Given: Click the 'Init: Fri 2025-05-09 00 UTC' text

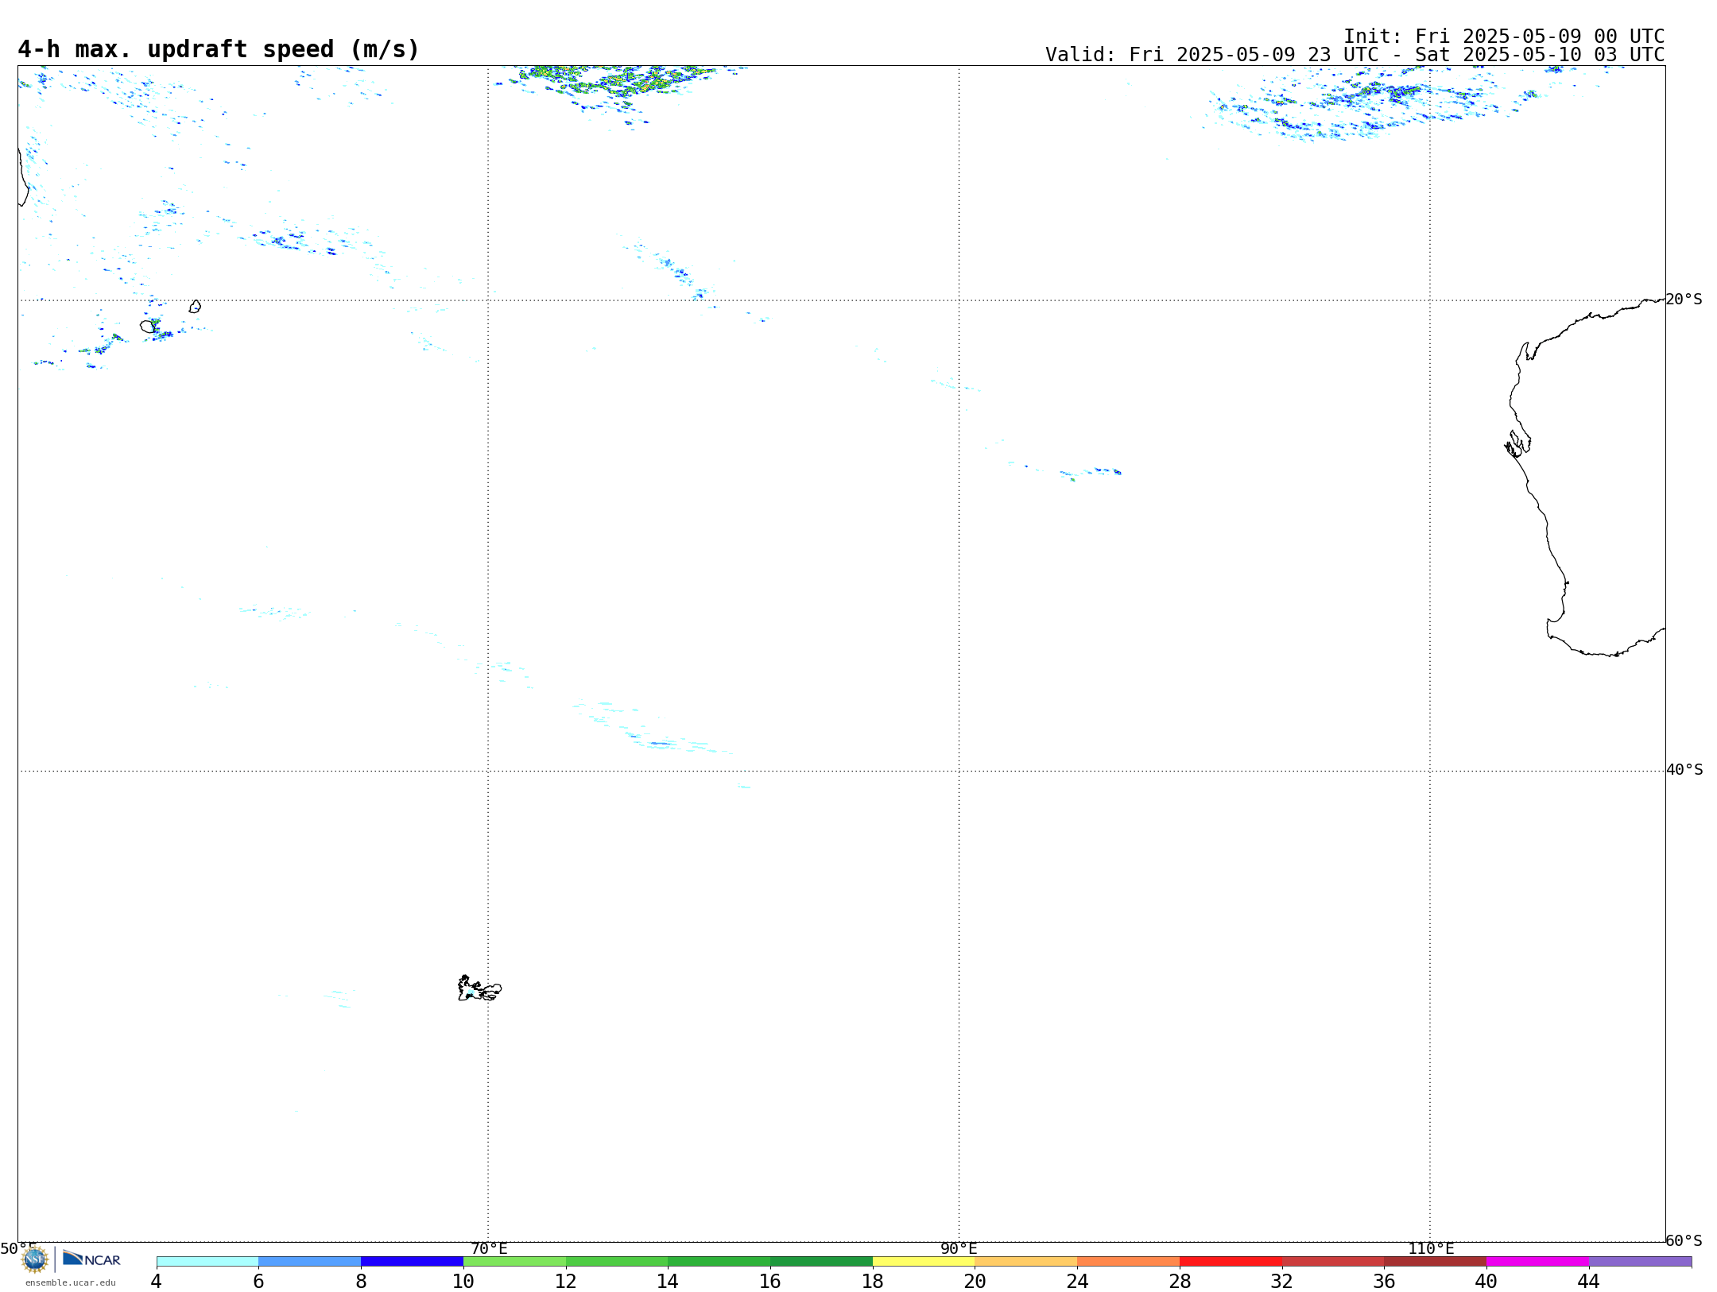Looking at the screenshot, I should point(1504,37).
